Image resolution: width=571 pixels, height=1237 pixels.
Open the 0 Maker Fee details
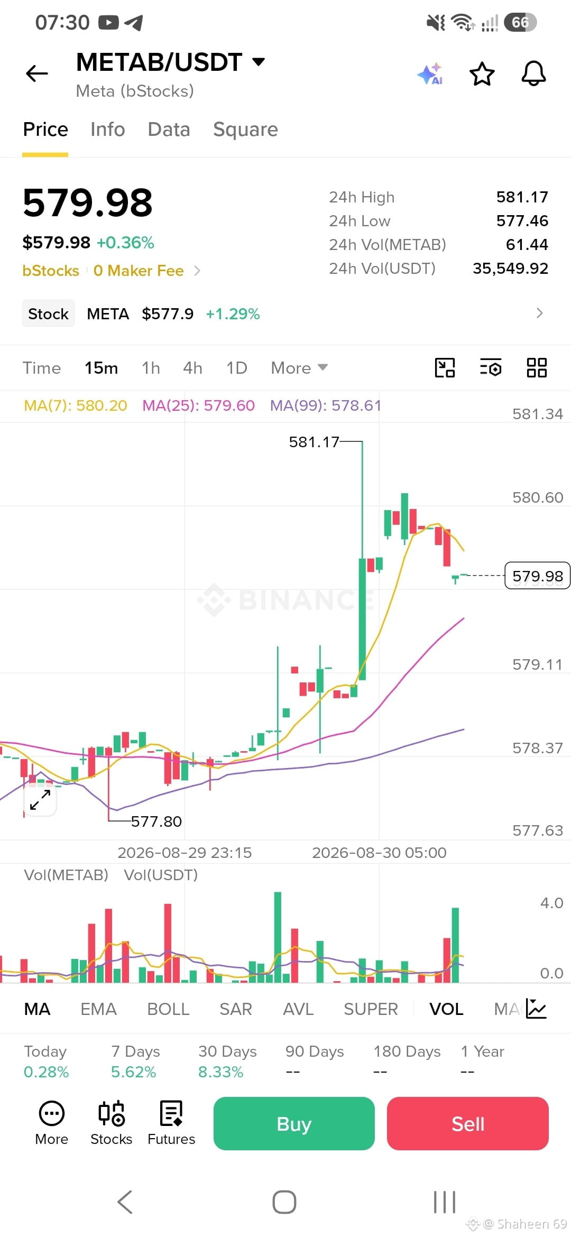[x=147, y=271]
